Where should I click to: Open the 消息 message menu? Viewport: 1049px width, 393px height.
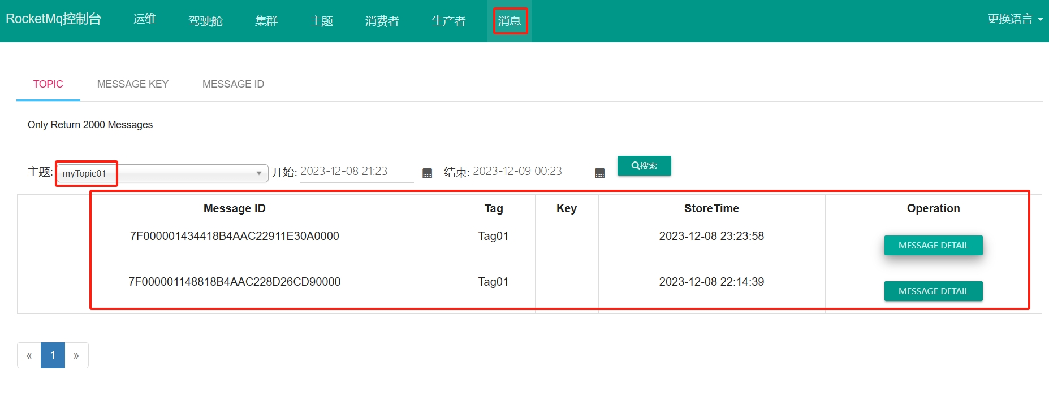pos(510,21)
